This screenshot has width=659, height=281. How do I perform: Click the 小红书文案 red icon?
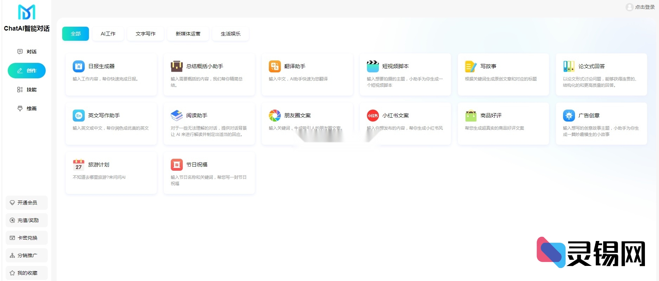pos(373,115)
